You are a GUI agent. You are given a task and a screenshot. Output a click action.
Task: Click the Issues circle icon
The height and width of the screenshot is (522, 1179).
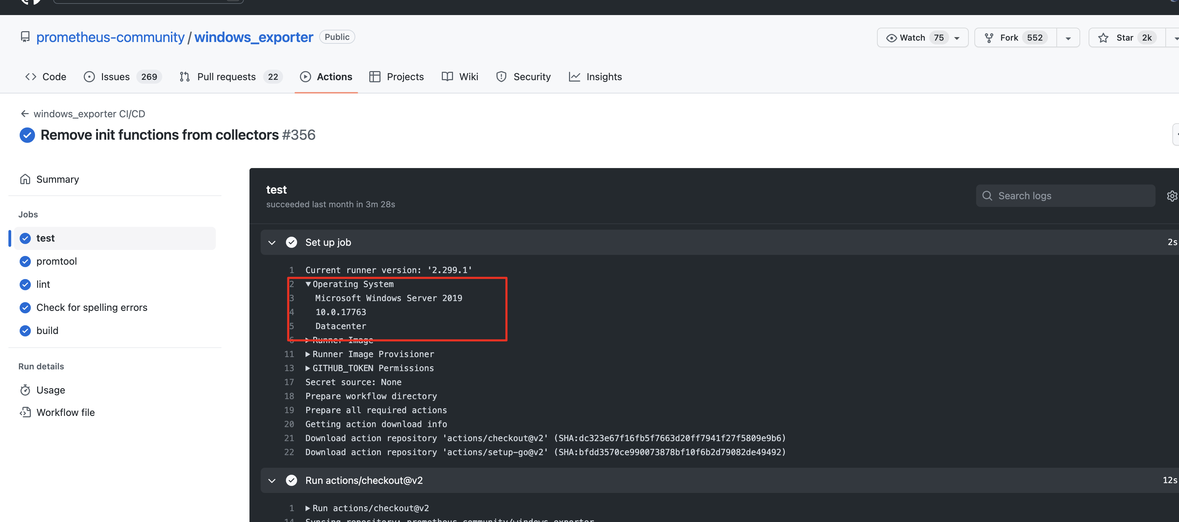point(89,77)
